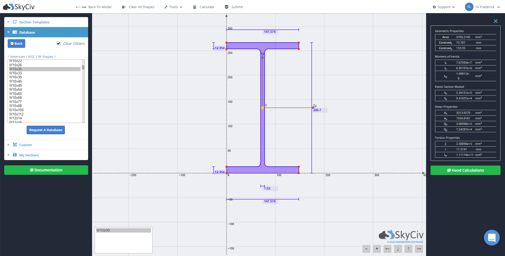Expand the Section Templates panel
505x256 pixels.
pos(34,22)
